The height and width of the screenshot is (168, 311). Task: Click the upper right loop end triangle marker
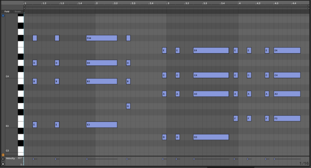[308, 6]
